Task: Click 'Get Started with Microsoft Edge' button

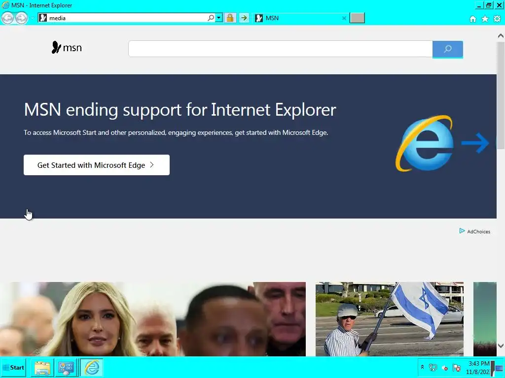Action: [97, 165]
